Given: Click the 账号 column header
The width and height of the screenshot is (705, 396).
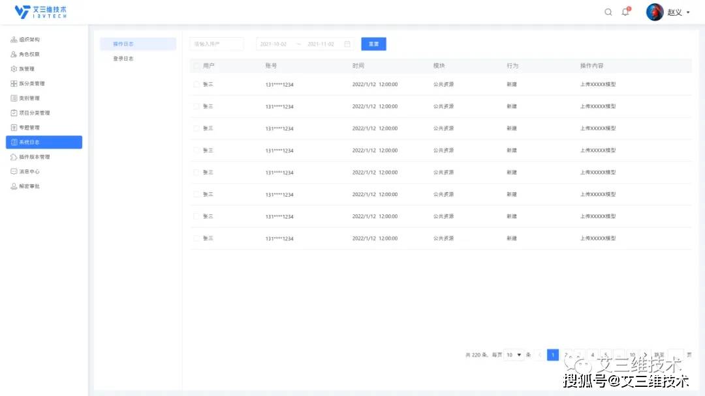Looking at the screenshot, I should tap(271, 66).
